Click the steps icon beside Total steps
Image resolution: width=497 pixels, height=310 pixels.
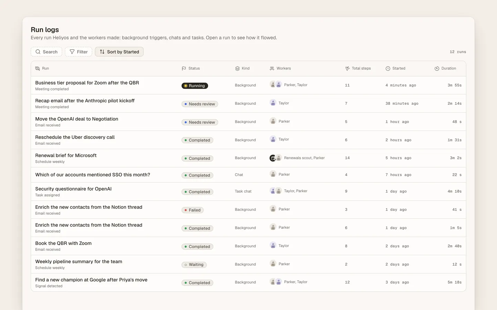[x=347, y=69]
